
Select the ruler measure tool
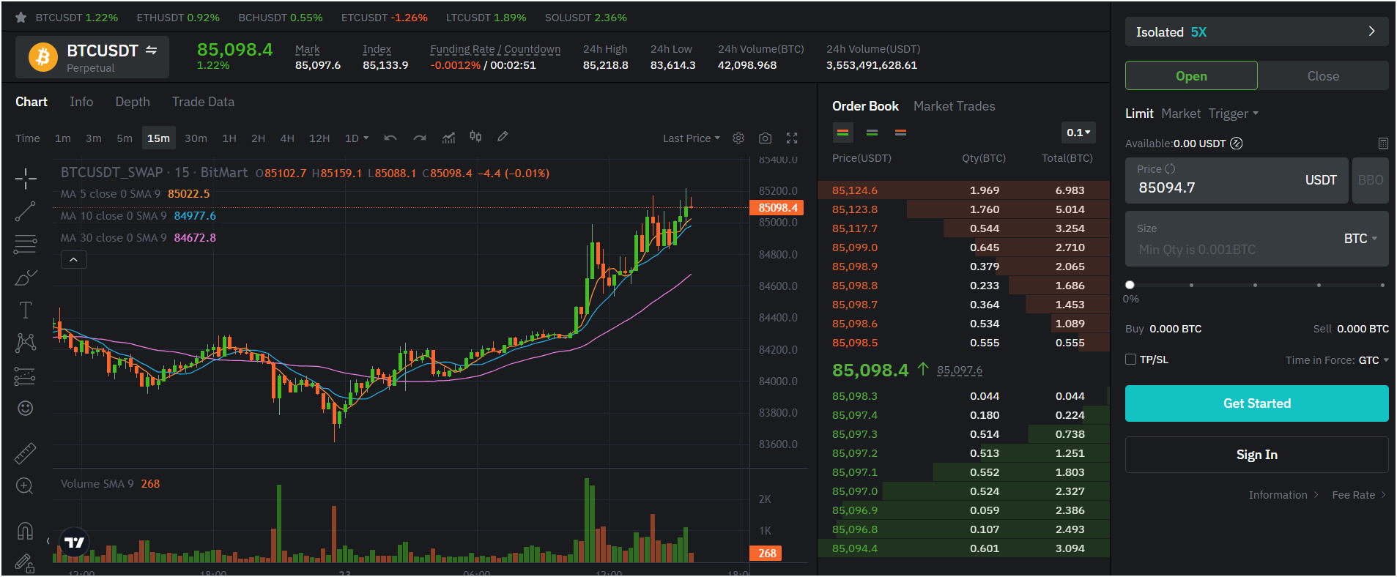pyautogui.click(x=26, y=453)
